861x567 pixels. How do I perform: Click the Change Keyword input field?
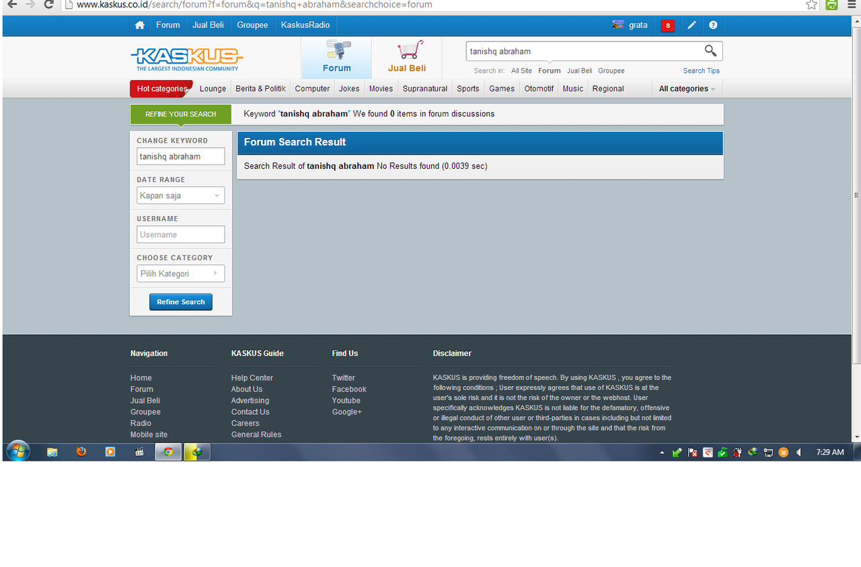(x=181, y=157)
